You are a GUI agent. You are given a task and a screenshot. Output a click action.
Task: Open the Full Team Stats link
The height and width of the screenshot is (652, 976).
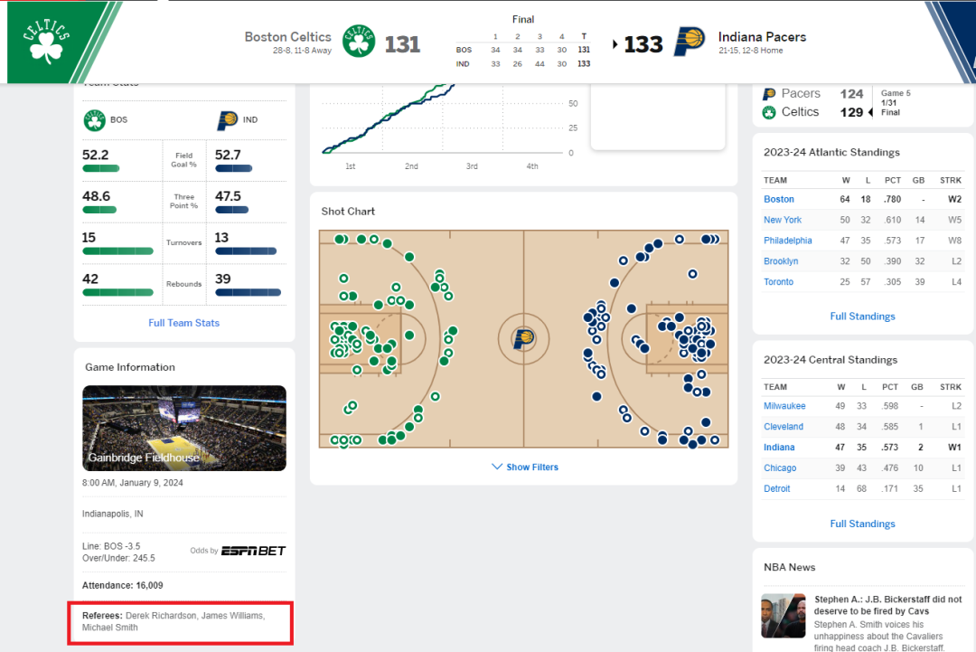(x=183, y=323)
